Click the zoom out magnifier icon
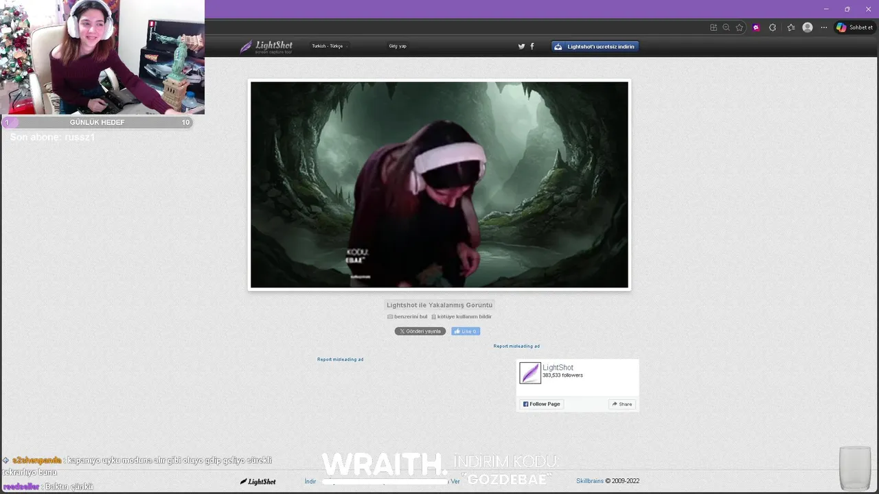 point(726,27)
